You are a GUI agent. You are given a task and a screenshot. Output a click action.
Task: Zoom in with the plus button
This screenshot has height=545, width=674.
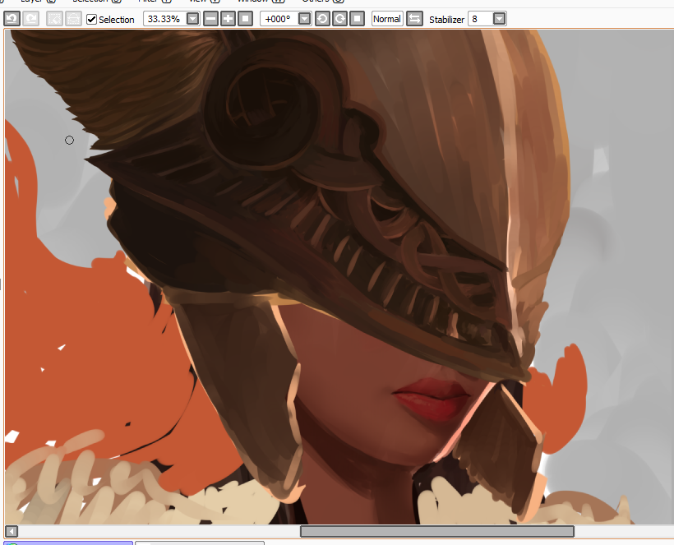coord(229,19)
